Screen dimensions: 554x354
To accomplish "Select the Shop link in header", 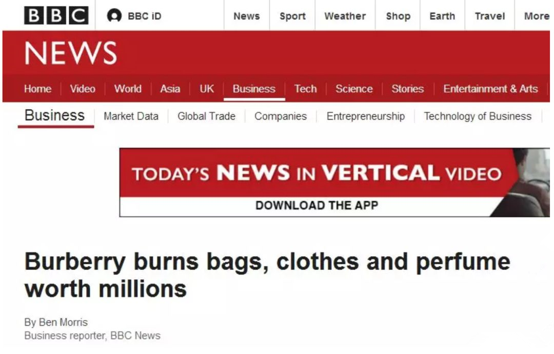I will [x=398, y=16].
